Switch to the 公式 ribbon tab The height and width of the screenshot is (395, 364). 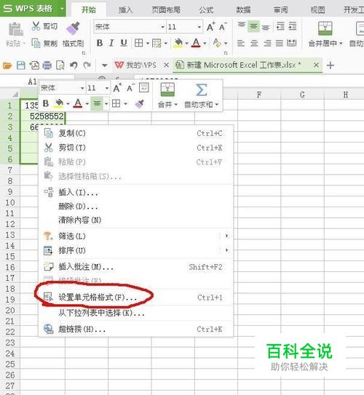click(206, 10)
